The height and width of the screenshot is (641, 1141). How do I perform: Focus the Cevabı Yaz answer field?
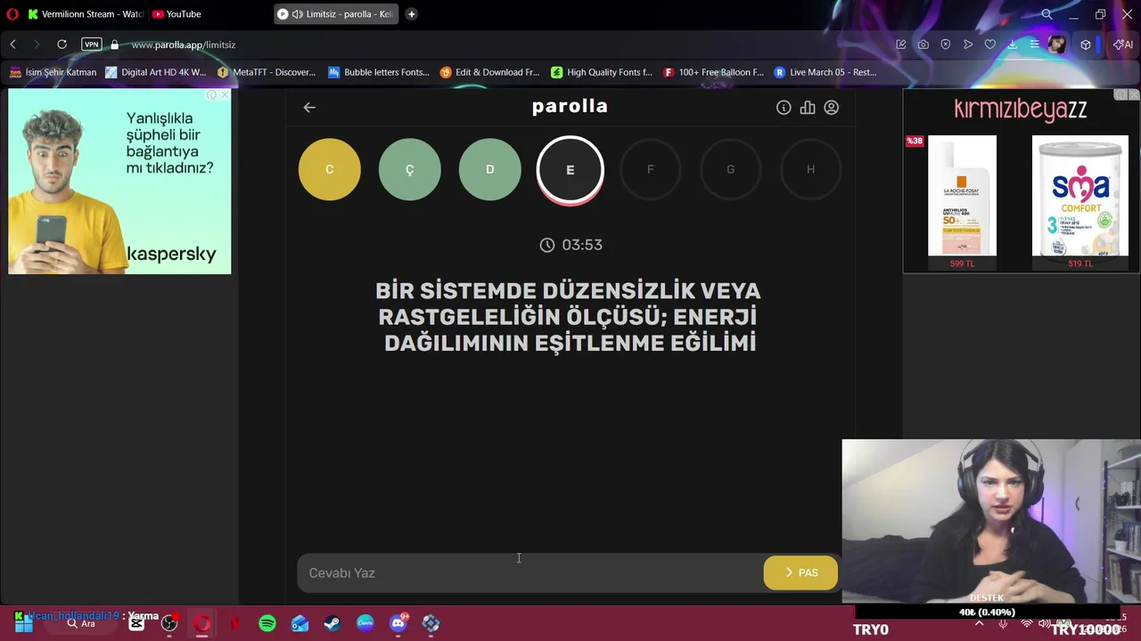pos(530,572)
